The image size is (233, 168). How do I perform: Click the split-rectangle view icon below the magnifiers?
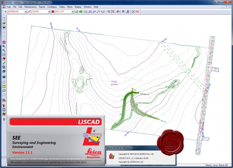click(4, 55)
